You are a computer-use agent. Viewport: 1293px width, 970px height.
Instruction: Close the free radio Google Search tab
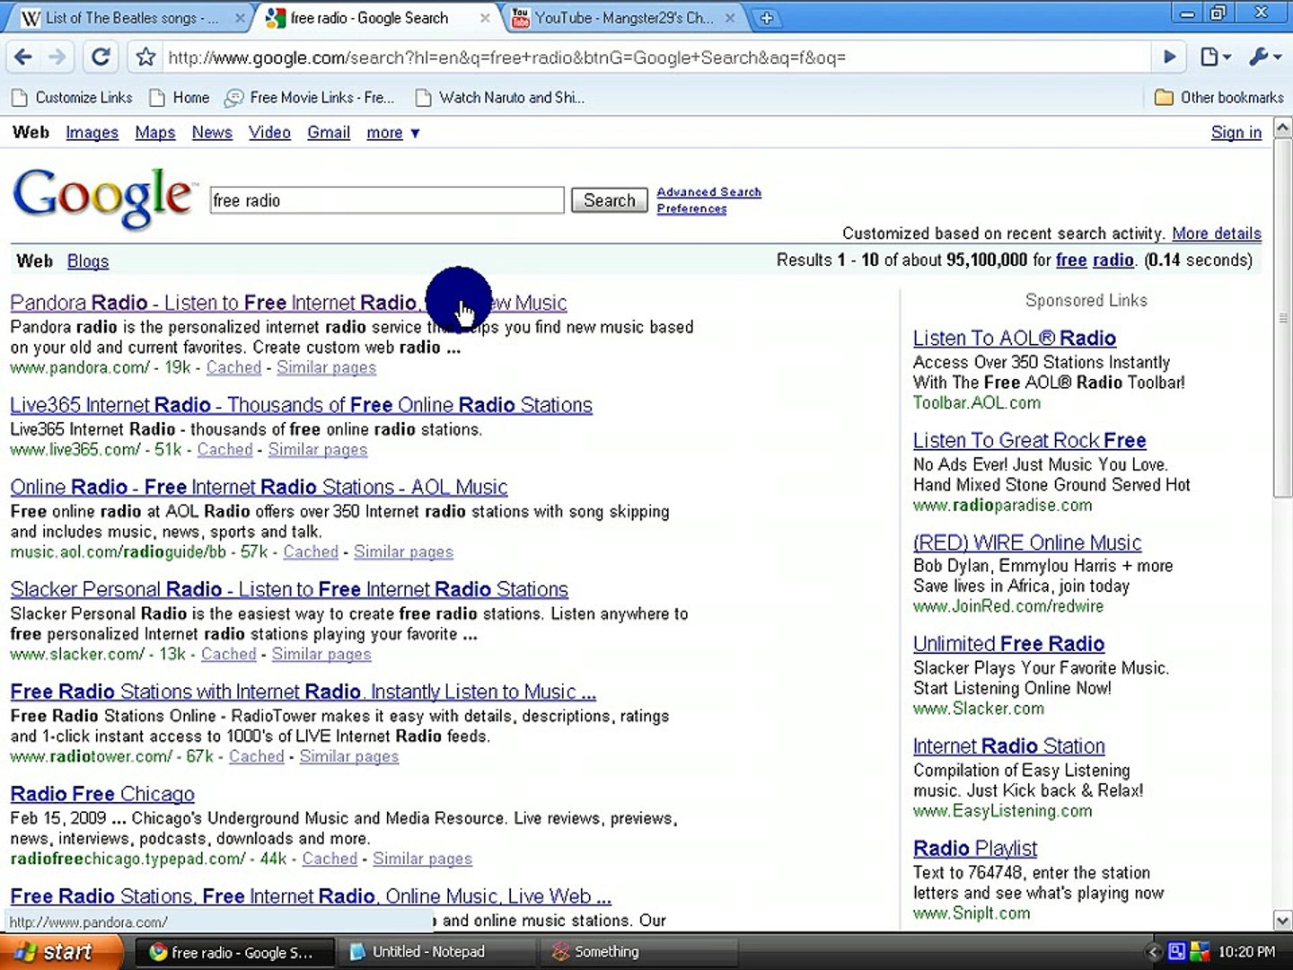pos(485,18)
